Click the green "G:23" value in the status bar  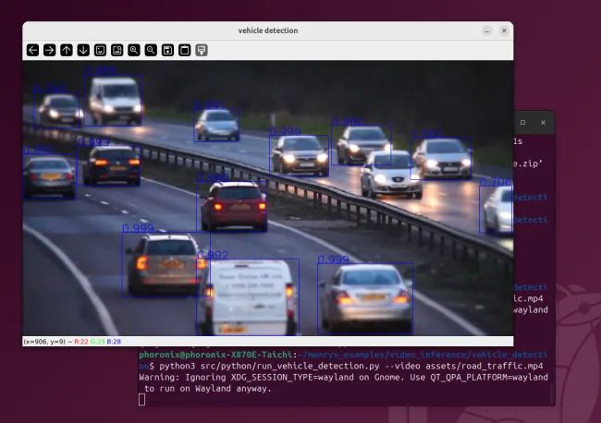point(97,342)
